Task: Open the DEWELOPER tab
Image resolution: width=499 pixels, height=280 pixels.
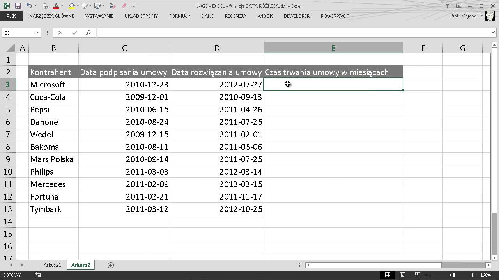Action: coord(297,16)
